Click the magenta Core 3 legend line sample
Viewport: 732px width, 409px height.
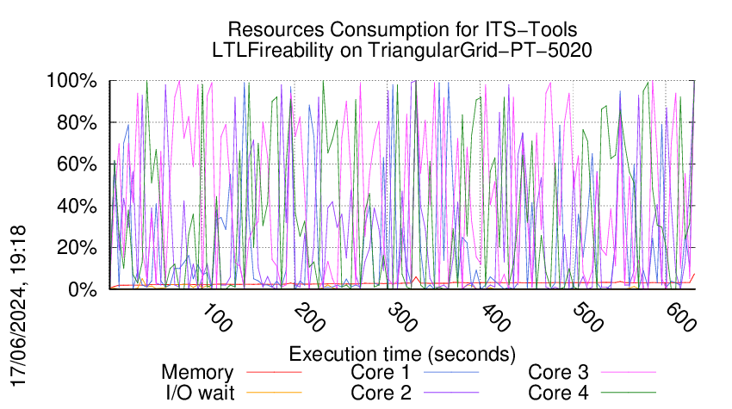coord(629,372)
